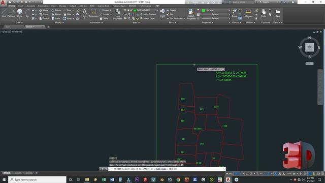
Task: Click the Linear dimension tool
Action: click(104, 10)
